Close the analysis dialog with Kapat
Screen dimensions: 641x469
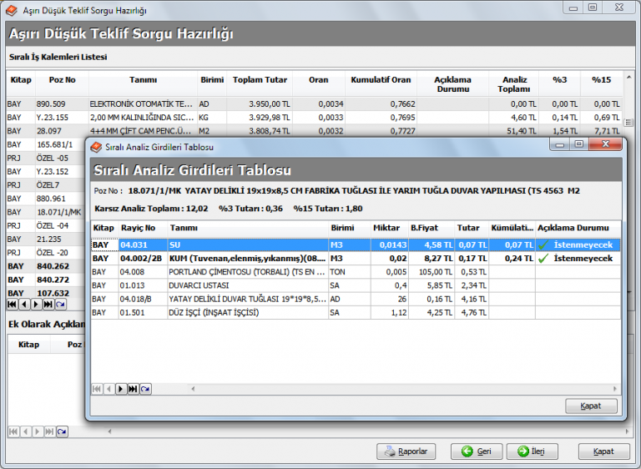click(591, 406)
